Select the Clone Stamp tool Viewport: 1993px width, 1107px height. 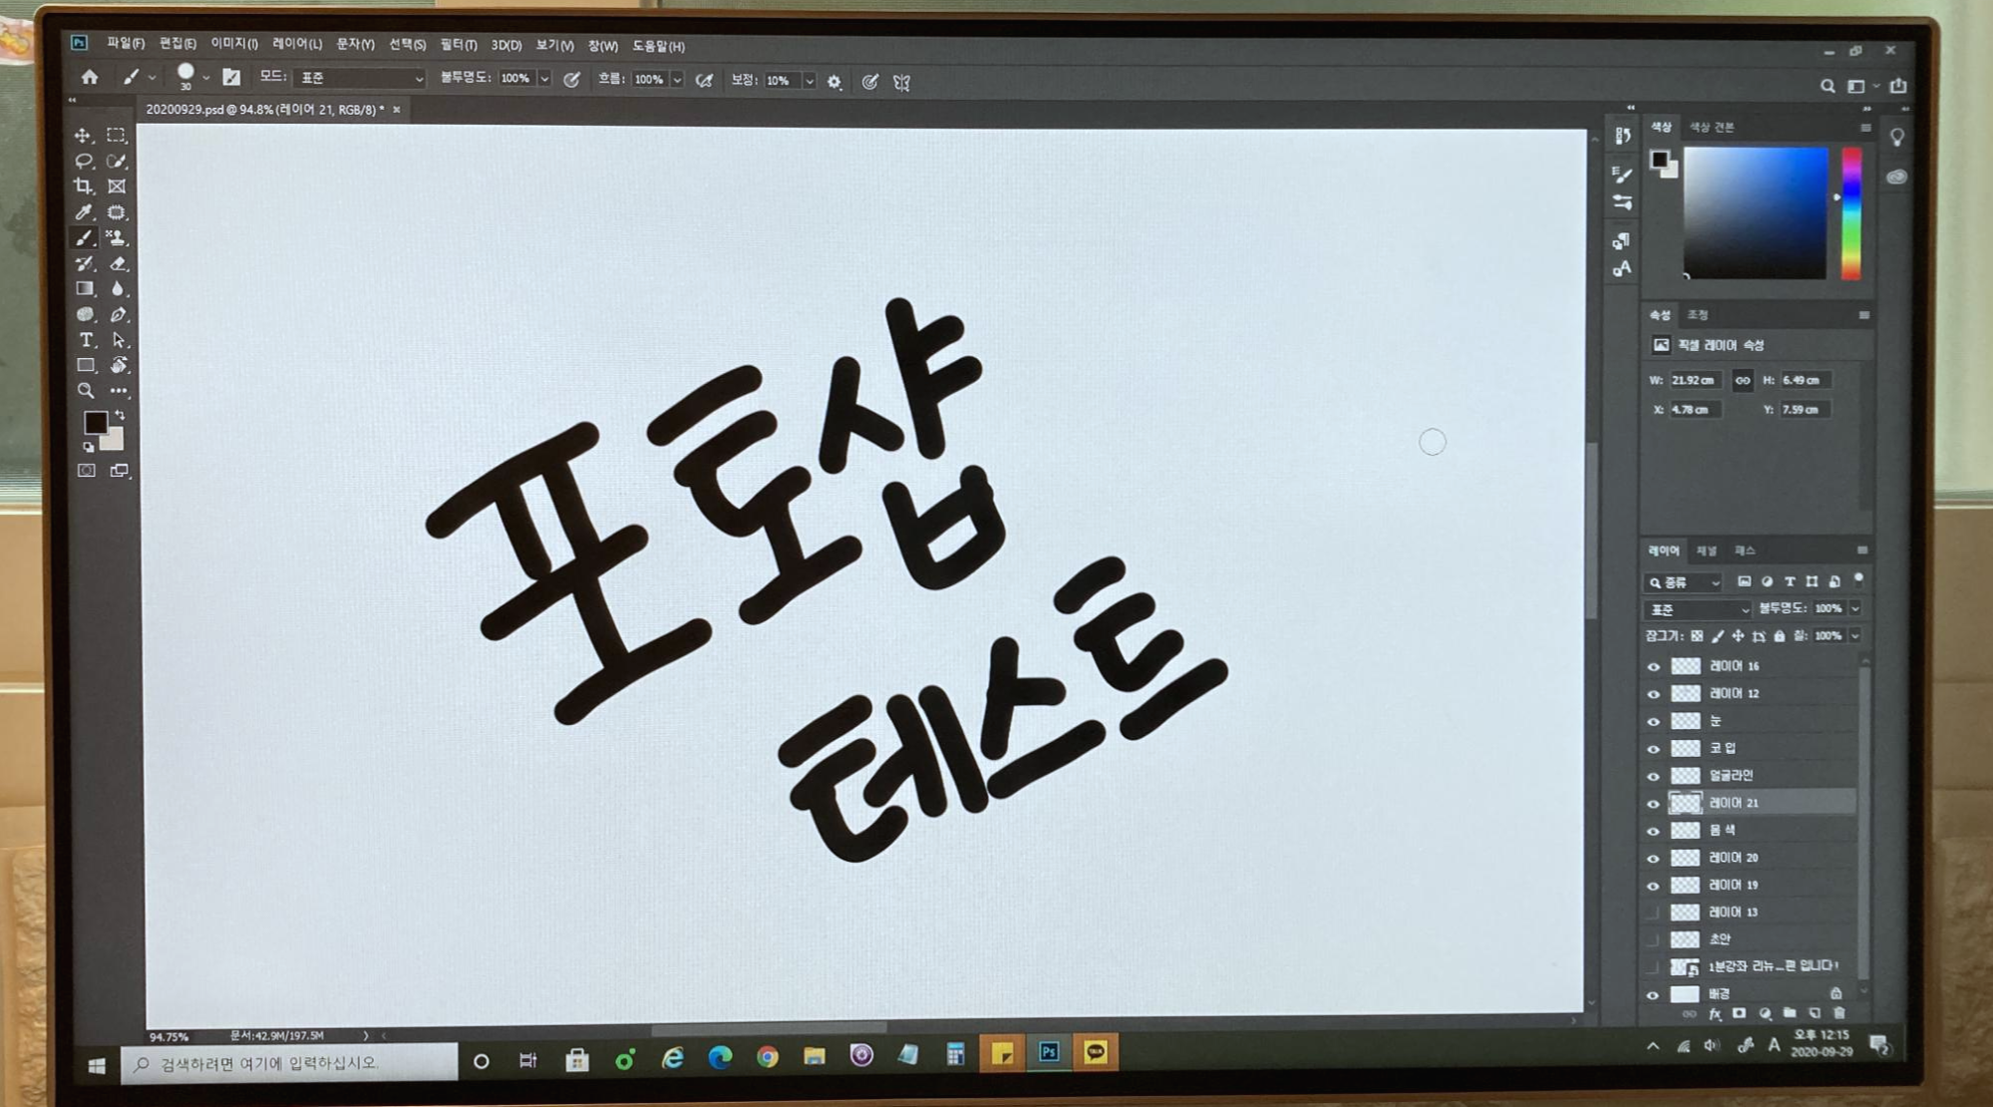(x=117, y=238)
